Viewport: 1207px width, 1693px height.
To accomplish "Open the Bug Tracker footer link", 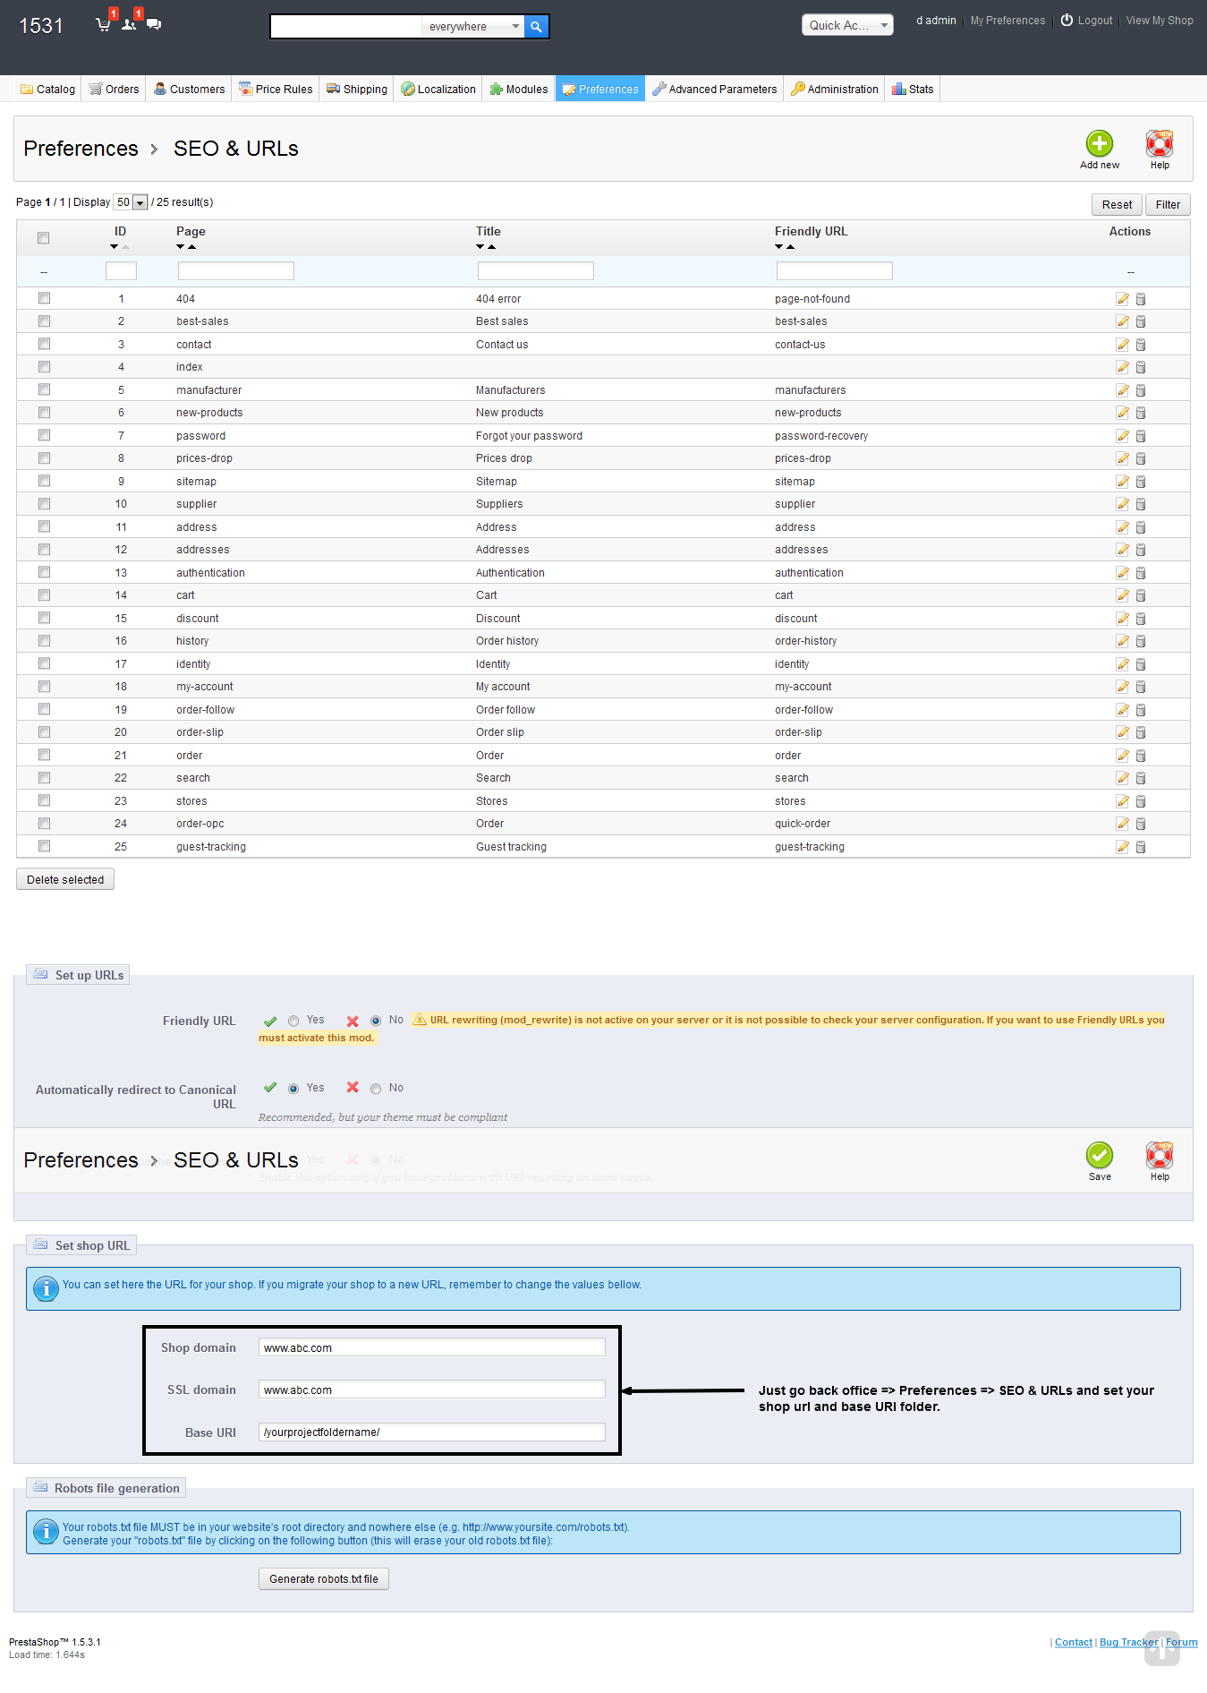I will [1128, 1642].
